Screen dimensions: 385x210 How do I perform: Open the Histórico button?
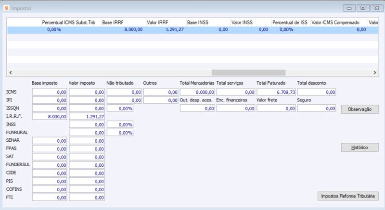[x=359, y=148]
